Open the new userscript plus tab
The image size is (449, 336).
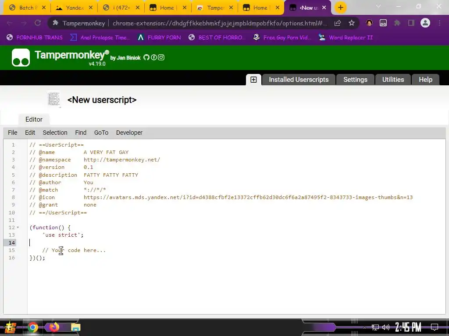click(253, 80)
